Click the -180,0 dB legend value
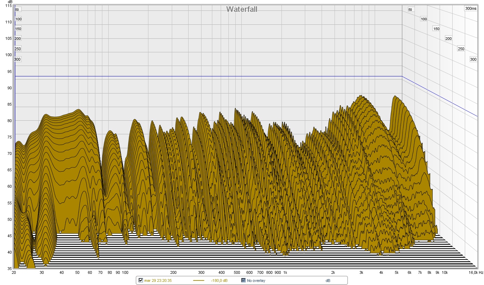 point(219,280)
